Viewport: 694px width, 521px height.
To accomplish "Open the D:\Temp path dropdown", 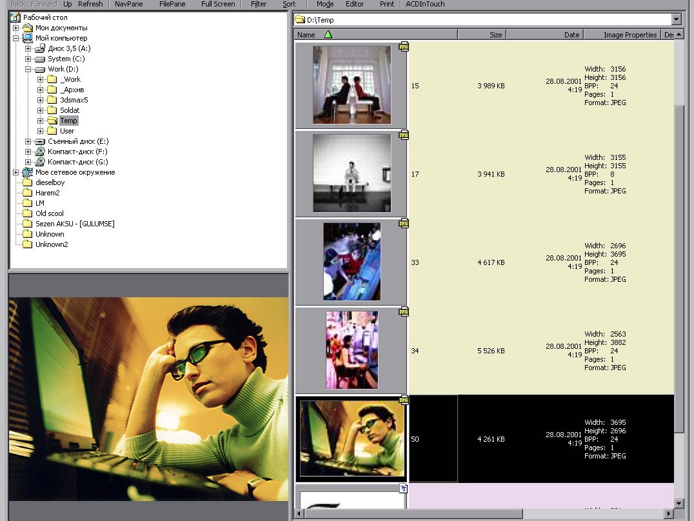I will click(x=676, y=19).
